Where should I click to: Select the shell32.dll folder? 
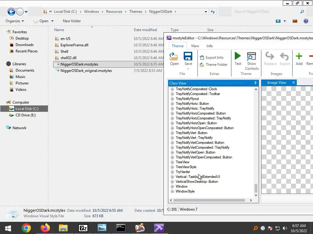coord(68,58)
